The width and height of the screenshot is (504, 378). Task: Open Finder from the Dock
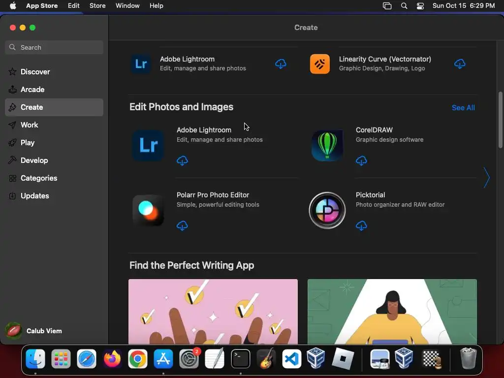pos(35,359)
